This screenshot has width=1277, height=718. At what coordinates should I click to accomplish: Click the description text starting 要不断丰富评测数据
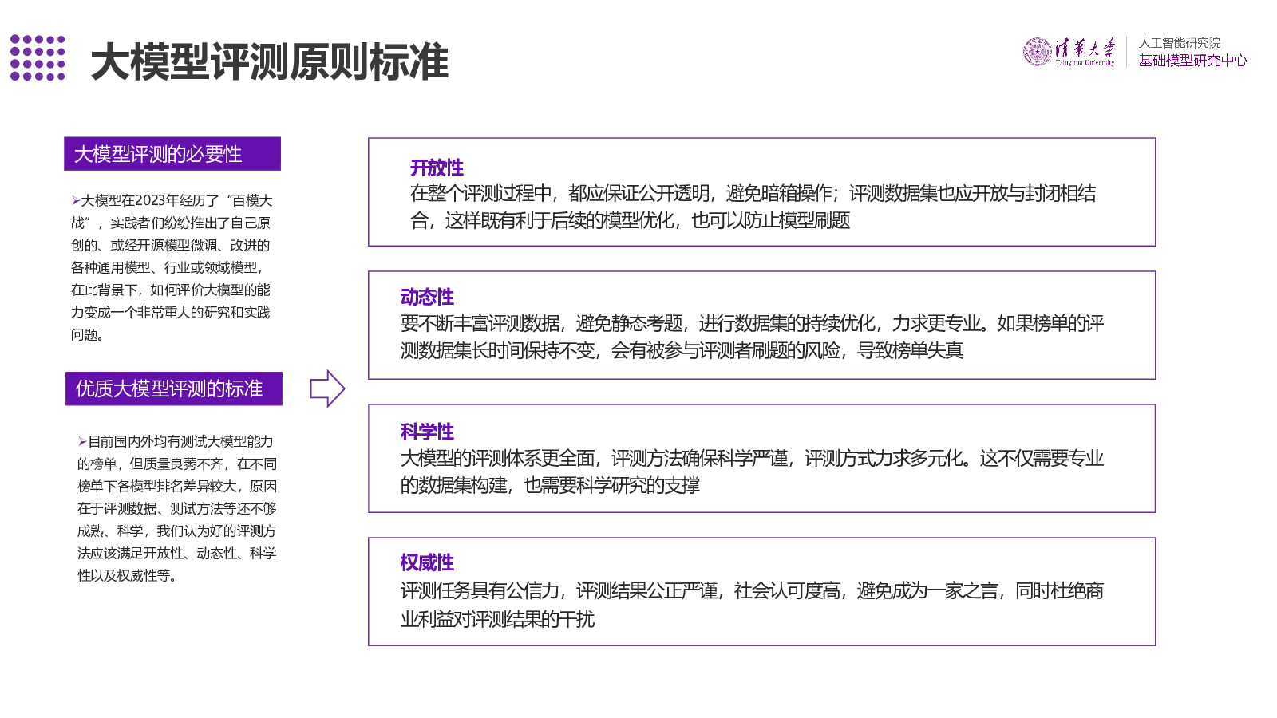pyautogui.click(x=752, y=337)
